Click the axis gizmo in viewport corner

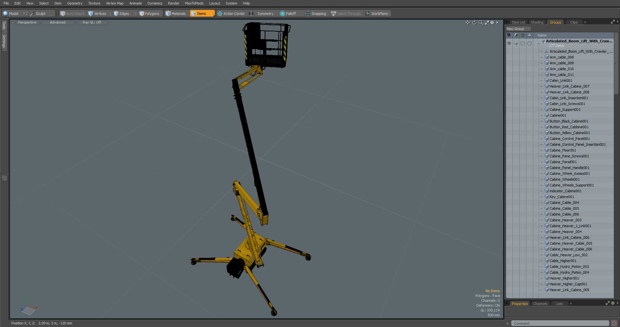(x=29, y=306)
